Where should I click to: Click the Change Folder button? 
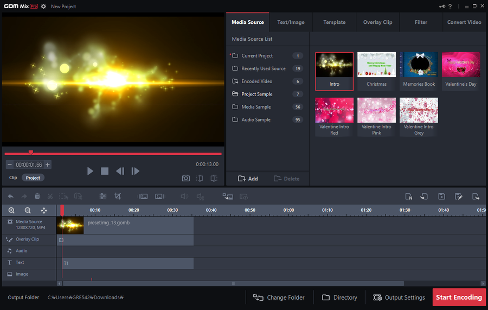pyautogui.click(x=279, y=298)
